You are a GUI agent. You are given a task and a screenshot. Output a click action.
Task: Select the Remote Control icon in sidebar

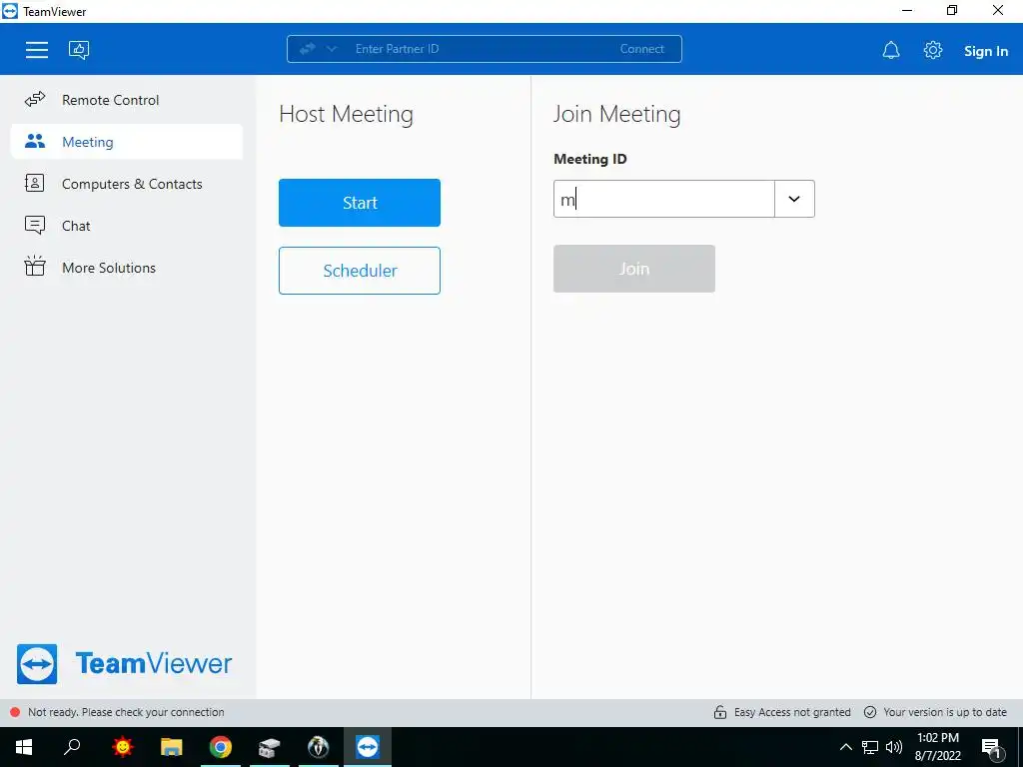point(35,100)
